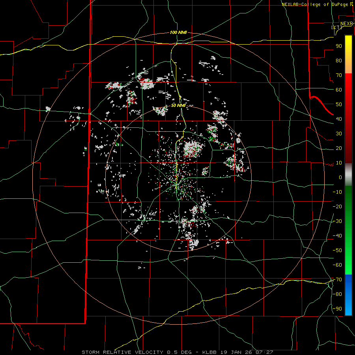Click the gray zero band of color bar
This screenshot has height=355, width=355.
348,175
